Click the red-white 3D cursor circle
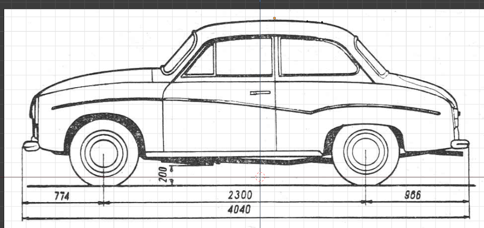The width and height of the screenshot is (484, 228). 260,177
